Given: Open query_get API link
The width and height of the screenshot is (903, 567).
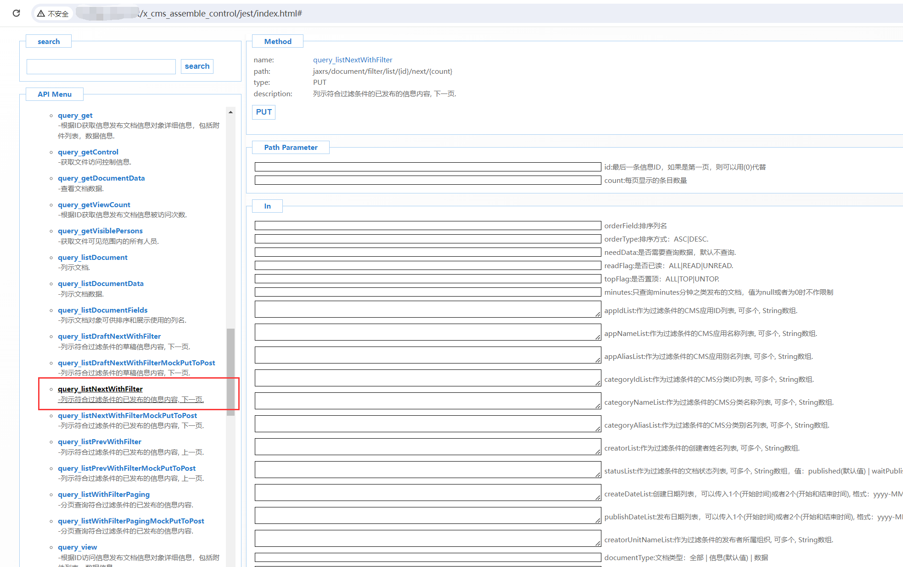Looking at the screenshot, I should click(x=75, y=116).
